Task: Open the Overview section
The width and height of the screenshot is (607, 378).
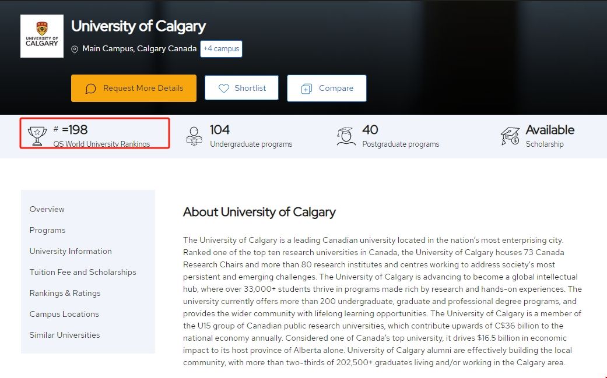Action: click(47, 209)
